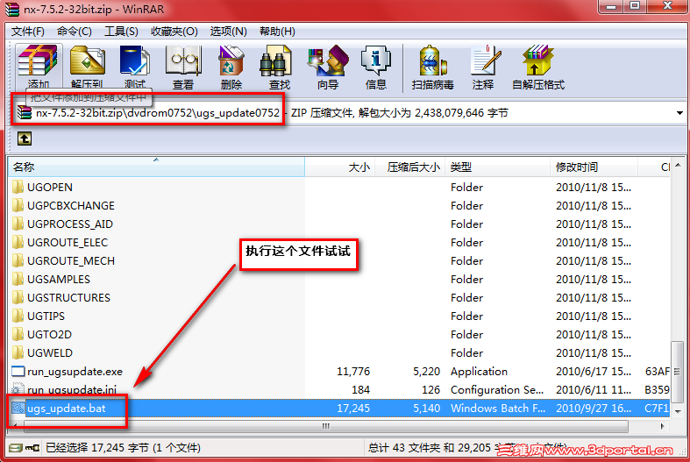690x462 pixels.
Task: Click the UGOPEN folder icon
Action: tap(18, 187)
